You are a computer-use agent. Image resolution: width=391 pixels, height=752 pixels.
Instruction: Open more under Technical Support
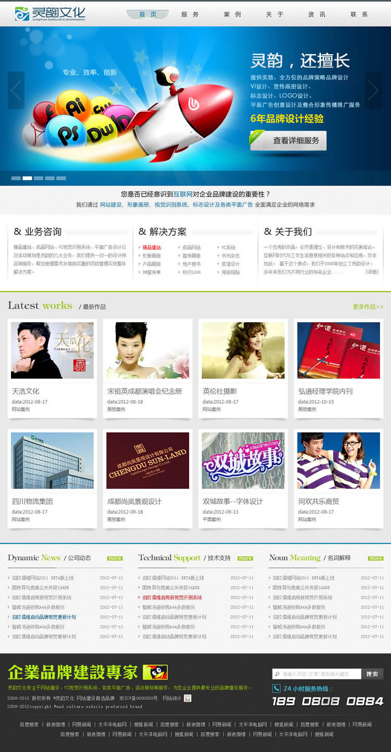coord(245,558)
